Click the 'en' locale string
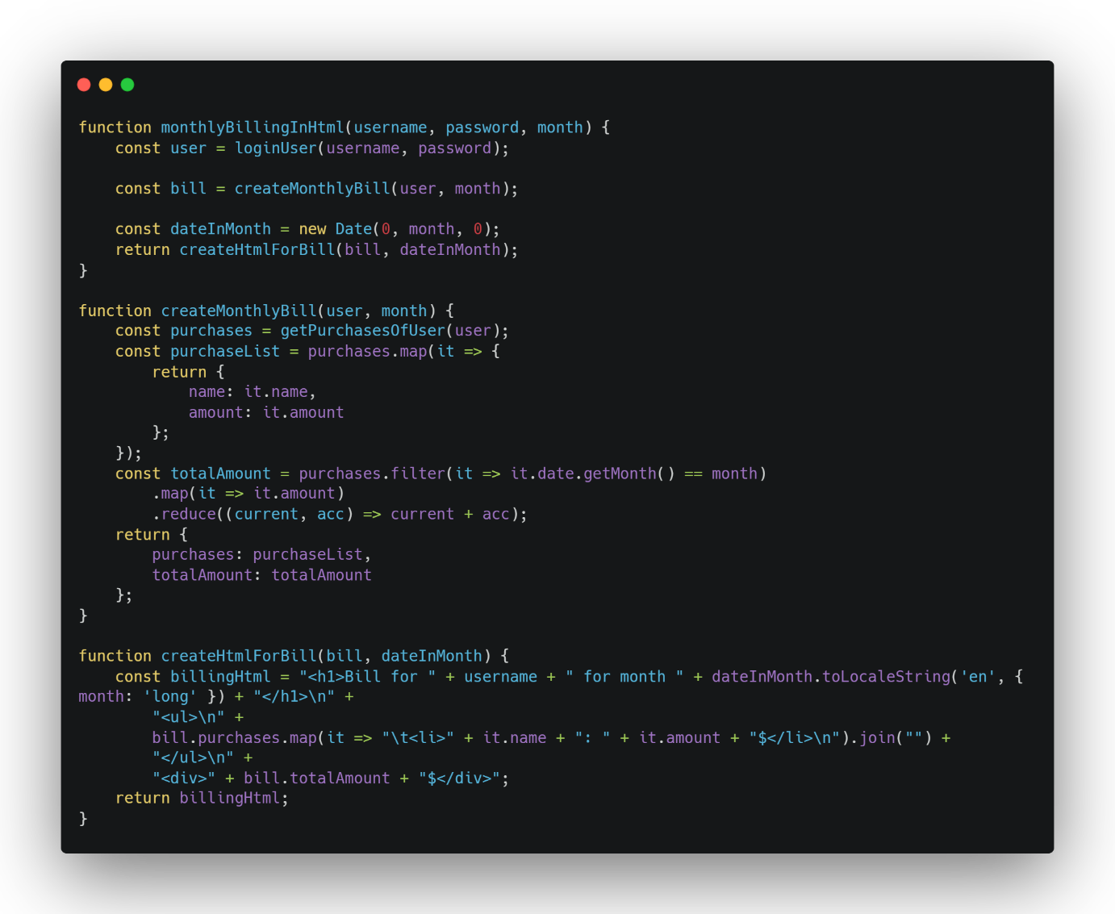1115x914 pixels. click(978, 677)
